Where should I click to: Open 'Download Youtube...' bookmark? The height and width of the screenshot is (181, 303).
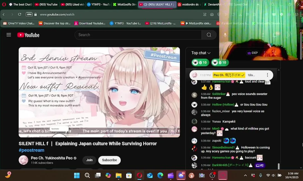(x=90, y=23)
